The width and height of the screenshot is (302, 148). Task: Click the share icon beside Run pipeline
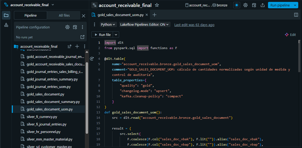click(262, 5)
